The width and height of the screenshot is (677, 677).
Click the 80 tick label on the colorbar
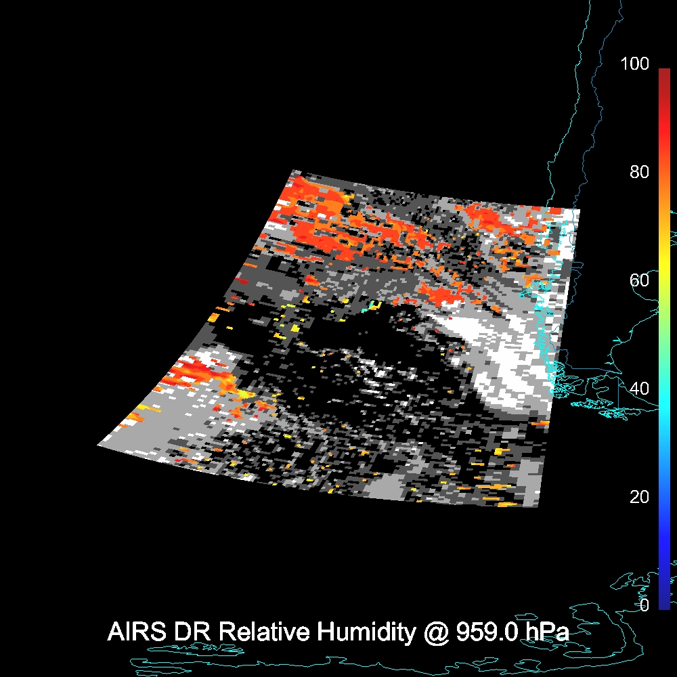(638, 172)
